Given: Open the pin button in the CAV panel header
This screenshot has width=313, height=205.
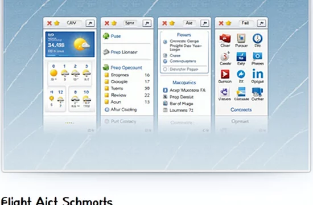Looking at the screenshot, I should pyautogui.click(x=90, y=23).
